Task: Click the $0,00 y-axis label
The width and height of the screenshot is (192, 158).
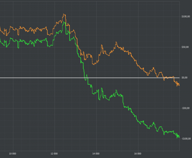Action: click(185, 78)
